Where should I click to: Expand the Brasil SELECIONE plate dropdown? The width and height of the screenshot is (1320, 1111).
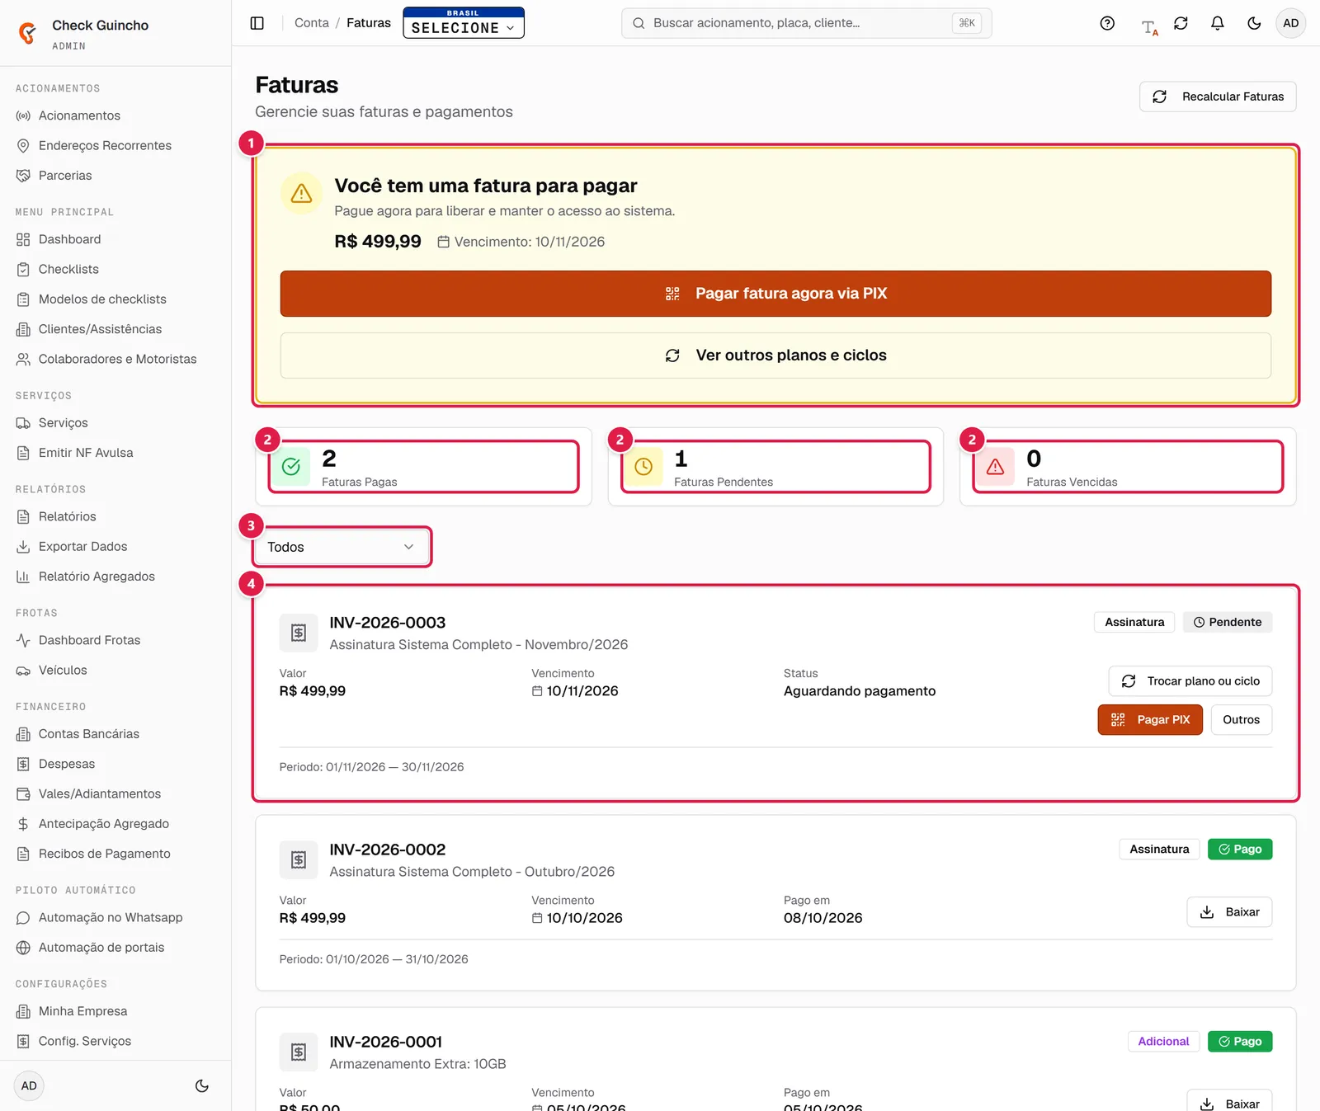[x=464, y=23]
